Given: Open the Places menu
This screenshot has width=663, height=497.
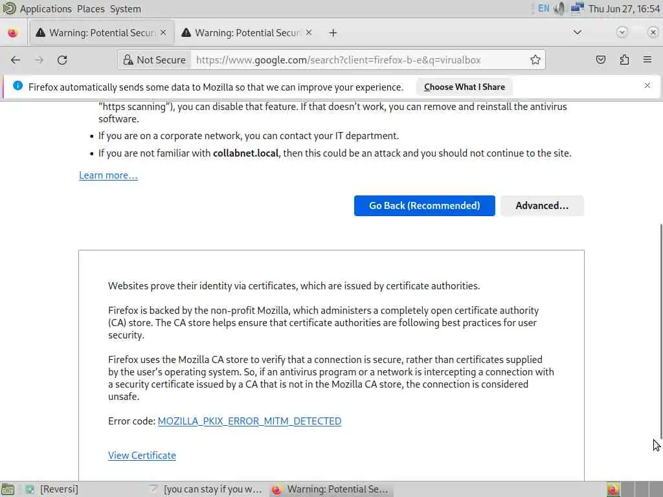Looking at the screenshot, I should coord(91,9).
